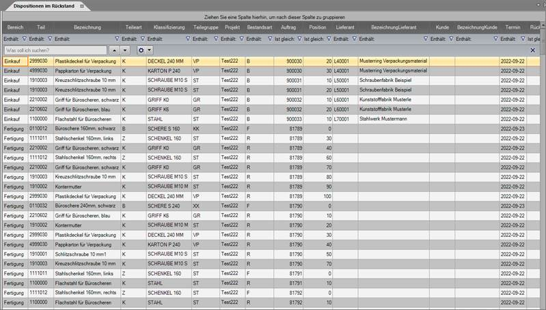Click the Klassifizierung column filter funnel icon
546x310 pixels.
click(x=188, y=39)
